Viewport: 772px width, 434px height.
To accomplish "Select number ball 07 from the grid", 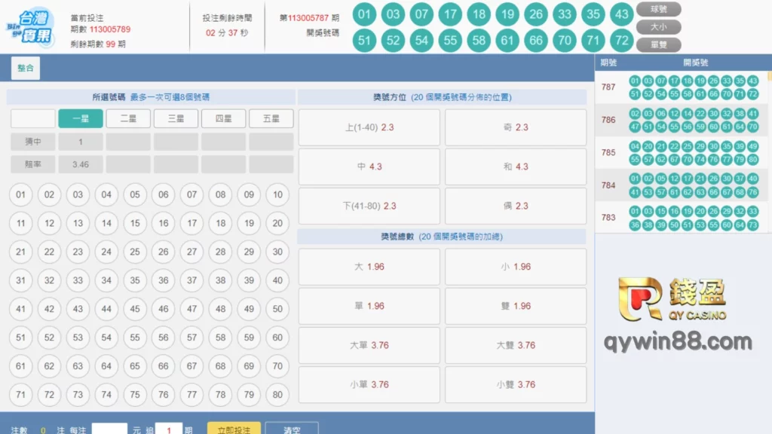I will [x=191, y=194].
